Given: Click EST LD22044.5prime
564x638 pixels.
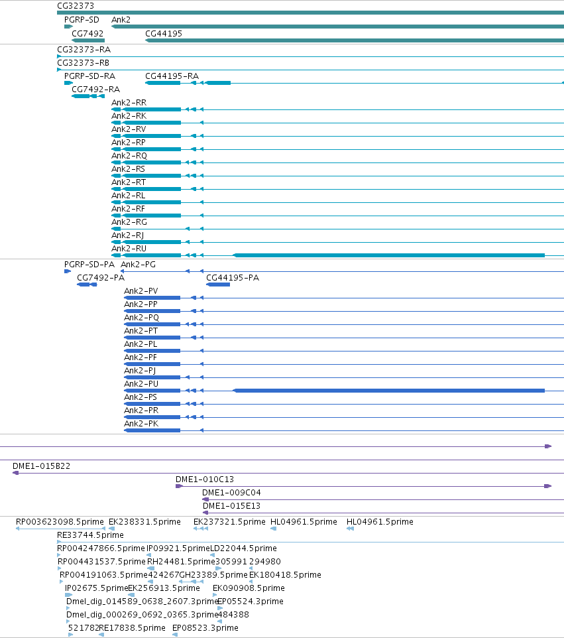Looking at the screenshot, I should [244, 548].
